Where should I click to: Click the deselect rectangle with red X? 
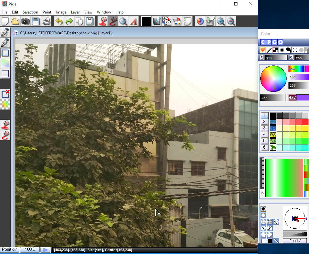click(5, 94)
